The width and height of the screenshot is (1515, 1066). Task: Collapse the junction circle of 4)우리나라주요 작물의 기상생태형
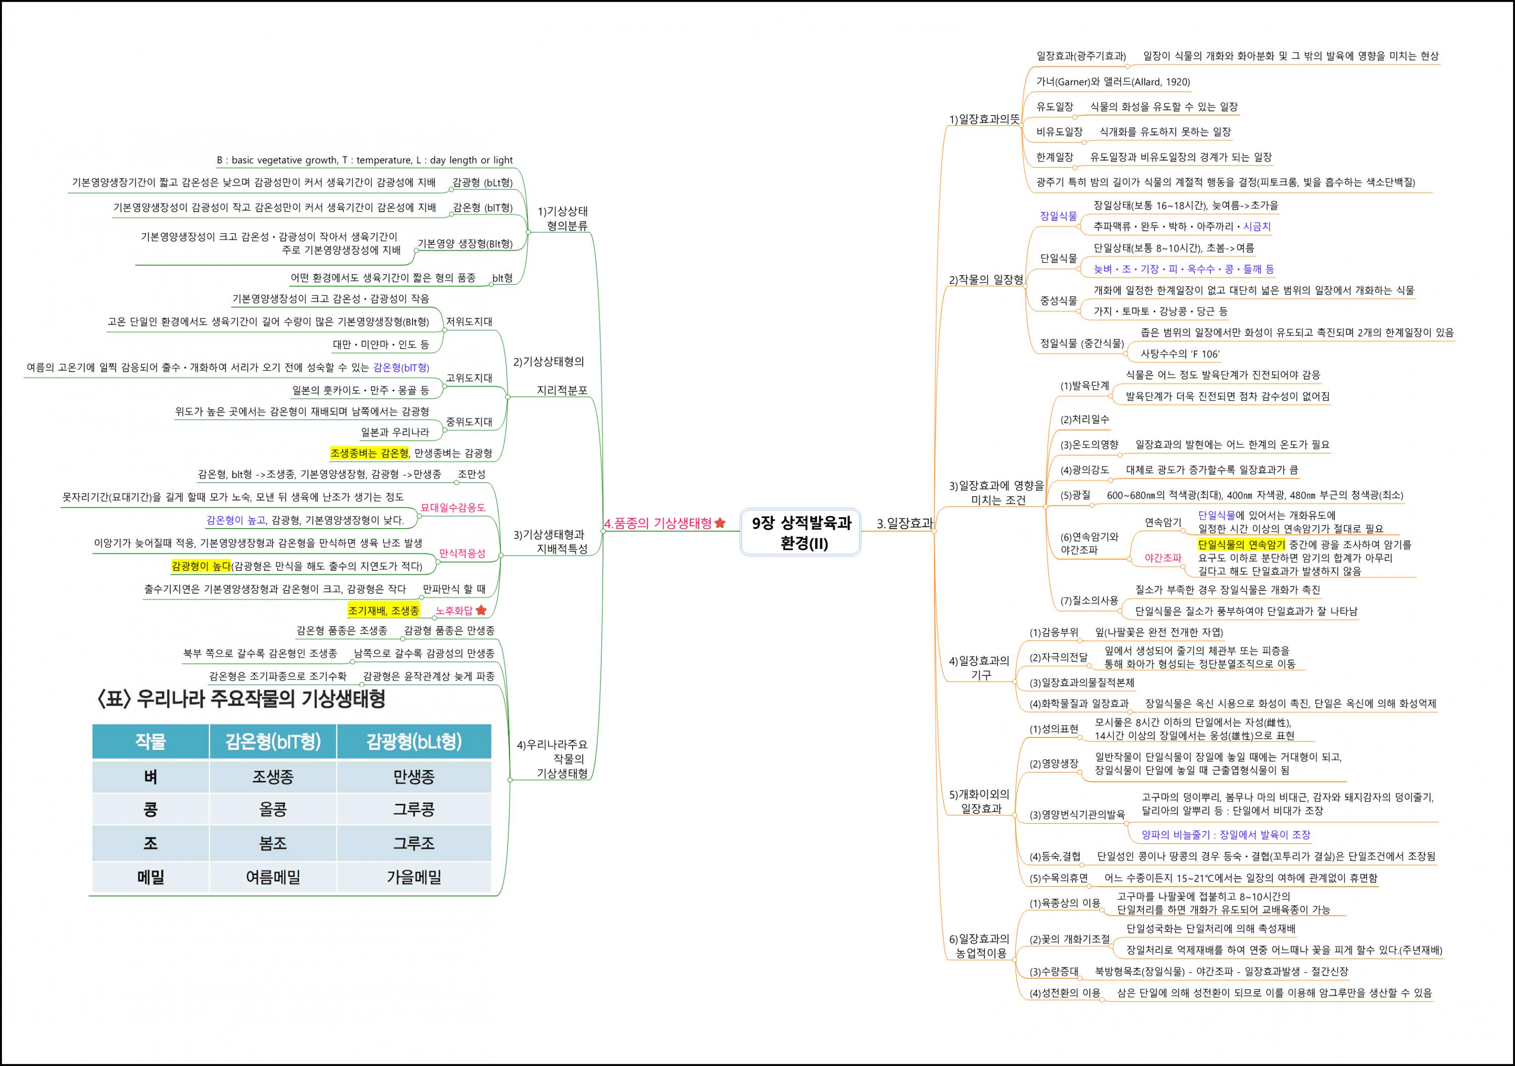(x=510, y=780)
